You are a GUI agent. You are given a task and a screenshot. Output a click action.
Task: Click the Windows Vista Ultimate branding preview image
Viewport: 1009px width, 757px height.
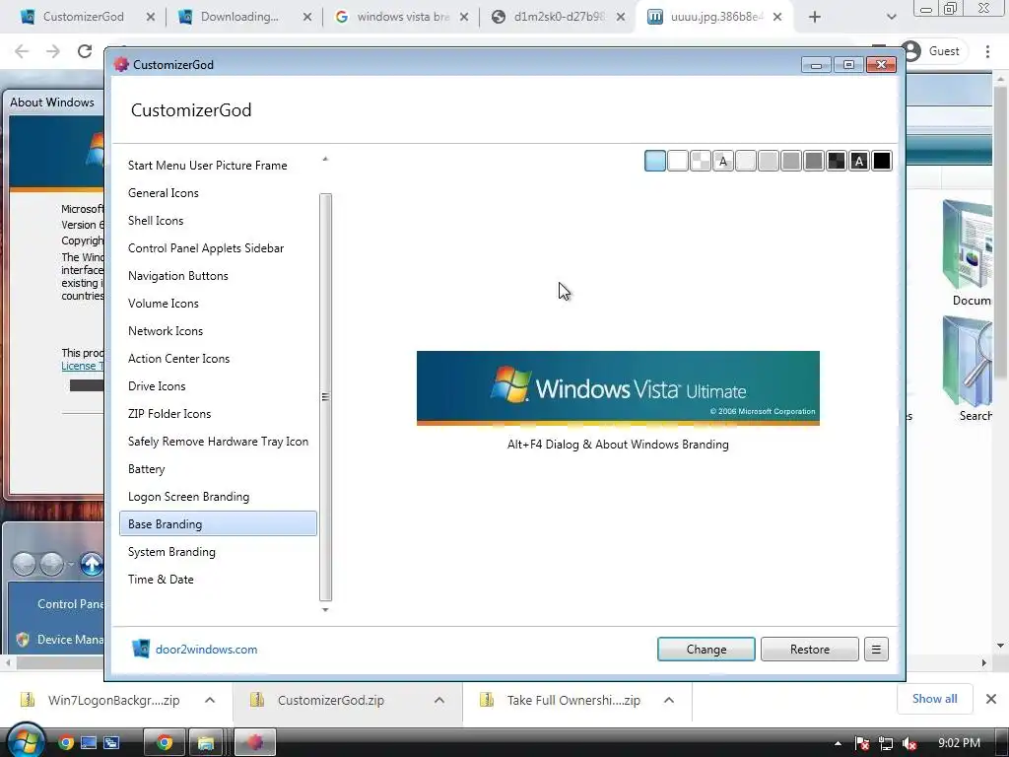click(x=618, y=388)
